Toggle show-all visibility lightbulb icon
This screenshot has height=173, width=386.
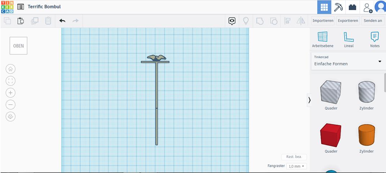pyautogui.click(x=246, y=21)
